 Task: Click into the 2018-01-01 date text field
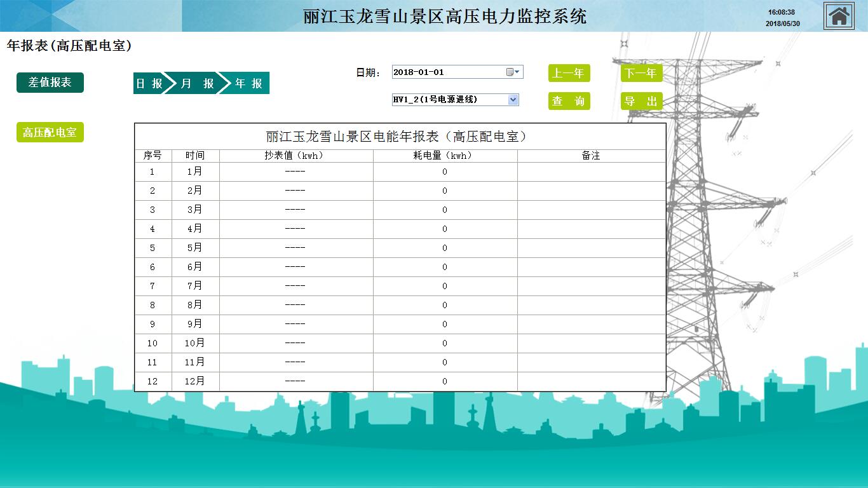[447, 72]
